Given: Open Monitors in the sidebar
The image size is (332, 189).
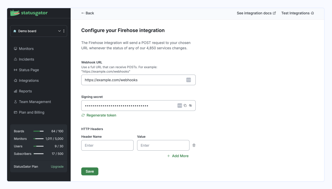Looking at the screenshot, I should coord(26,49).
